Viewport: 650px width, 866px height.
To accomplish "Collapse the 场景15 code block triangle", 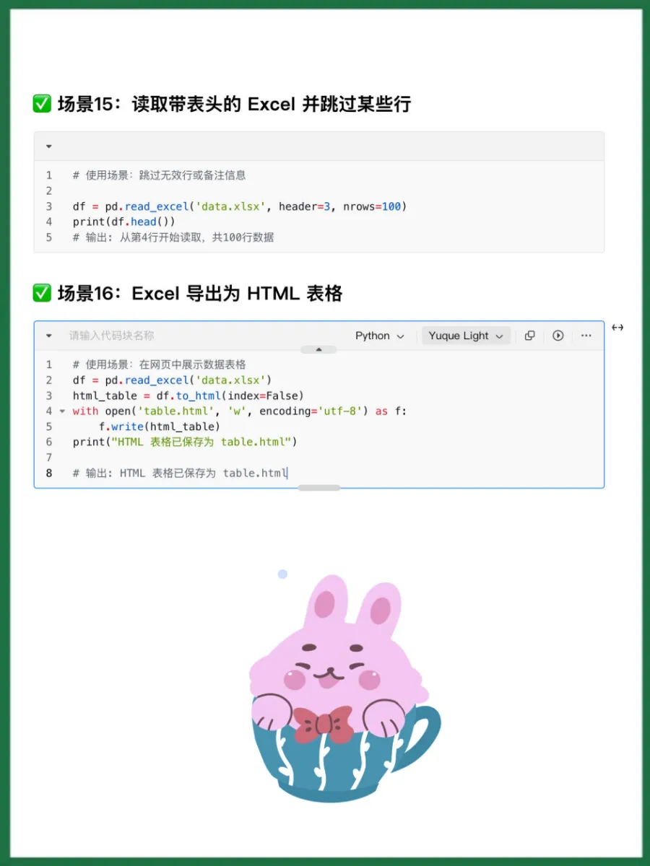I will click(x=48, y=146).
